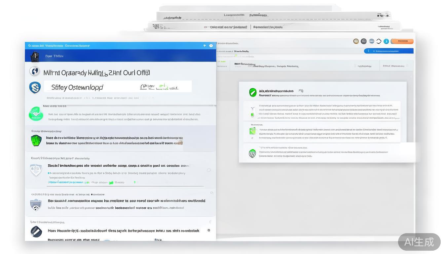
Task: Click the blue shield icon beside Sfifey Ostewnlopd
Action: [x=35, y=87]
